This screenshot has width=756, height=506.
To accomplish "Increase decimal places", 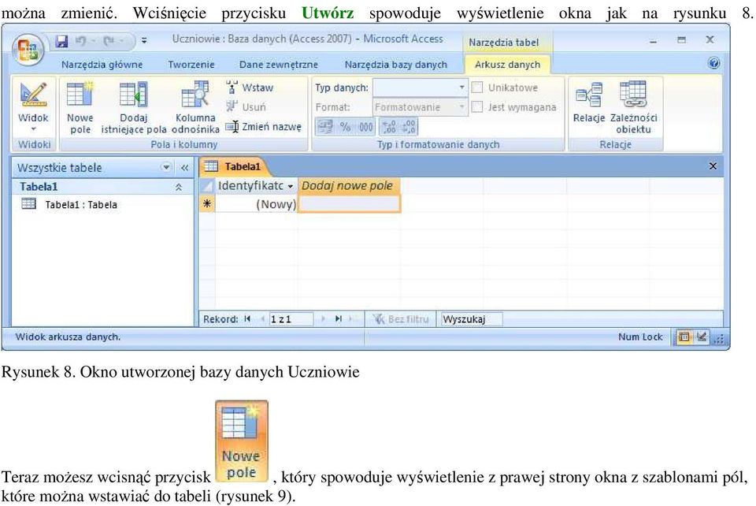I will tap(389, 127).
